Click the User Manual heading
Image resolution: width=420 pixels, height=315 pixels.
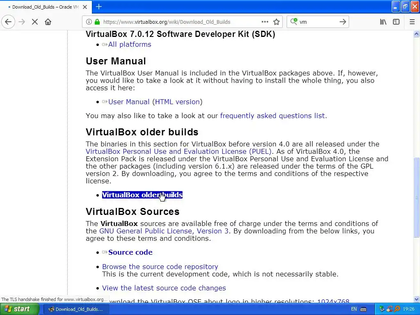116,61
